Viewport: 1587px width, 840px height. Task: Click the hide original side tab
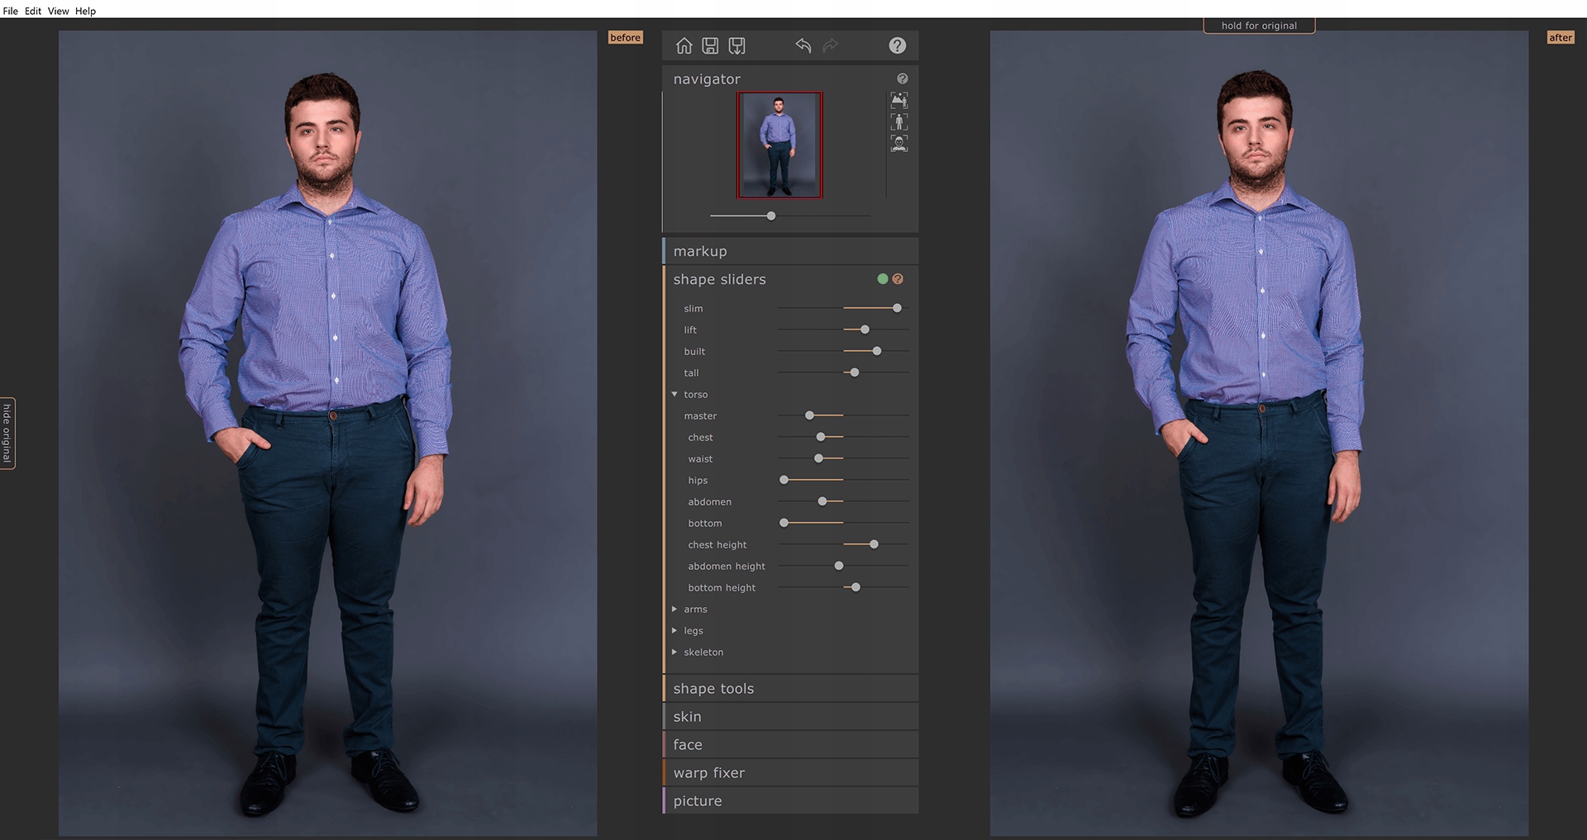pyautogui.click(x=7, y=433)
